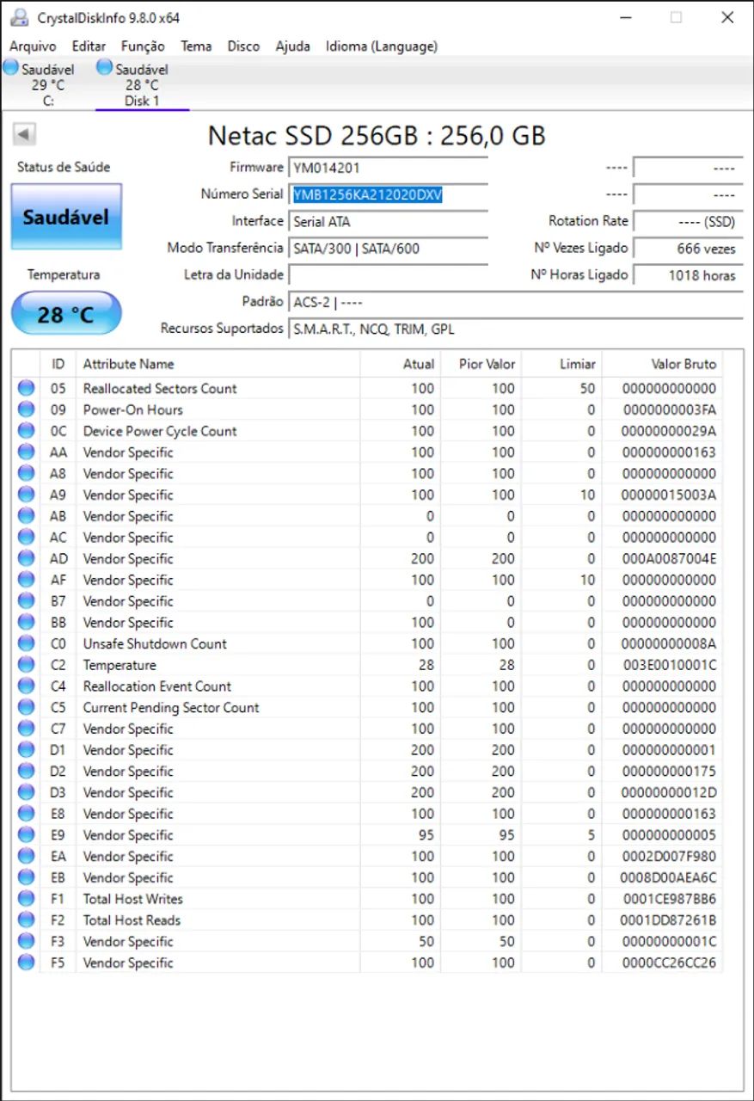Click the Saudável health status button
754x1101 pixels.
[66, 217]
